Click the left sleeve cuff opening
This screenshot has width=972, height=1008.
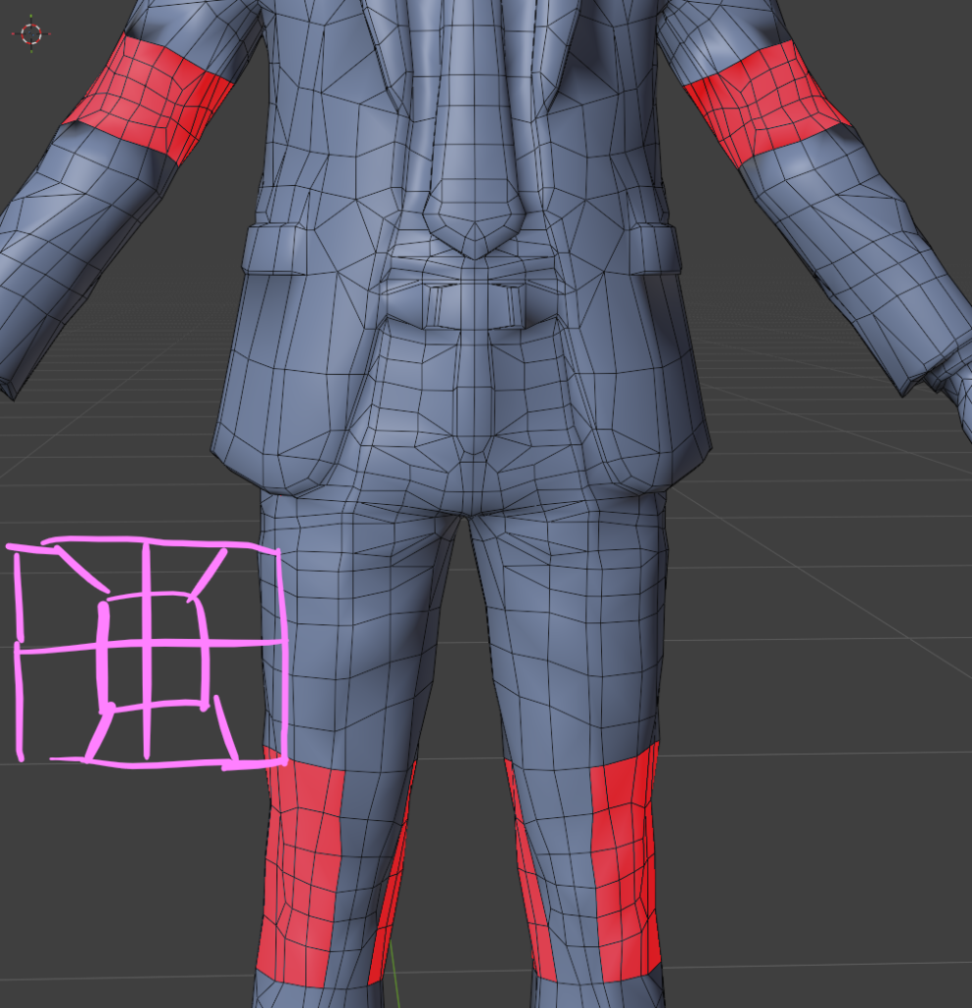[12, 379]
